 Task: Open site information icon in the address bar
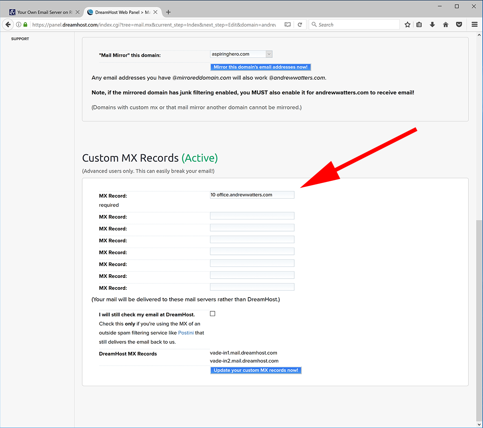tap(19, 25)
